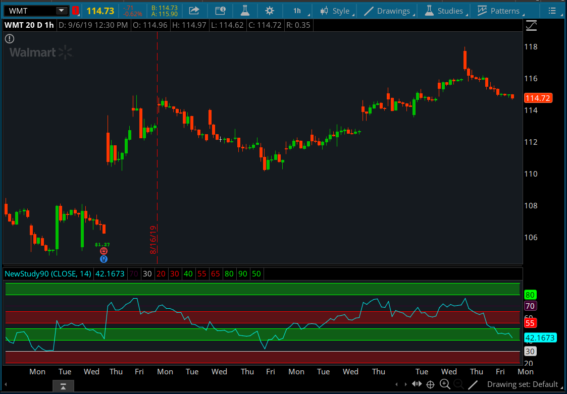Click the cyan 42.1673 value bubble

[x=540, y=338]
